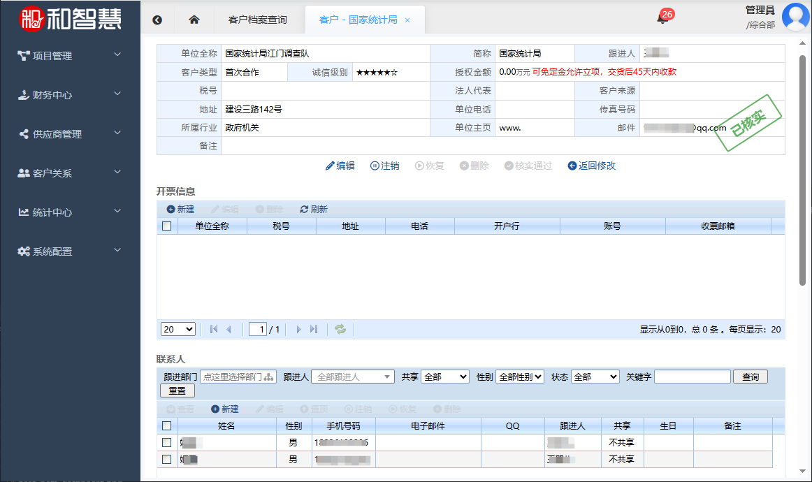
Task: Click the 国家统计局江门调查队 company name text
Action: click(x=267, y=53)
